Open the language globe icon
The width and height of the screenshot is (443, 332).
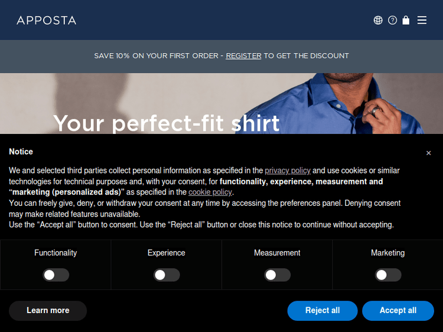[378, 20]
